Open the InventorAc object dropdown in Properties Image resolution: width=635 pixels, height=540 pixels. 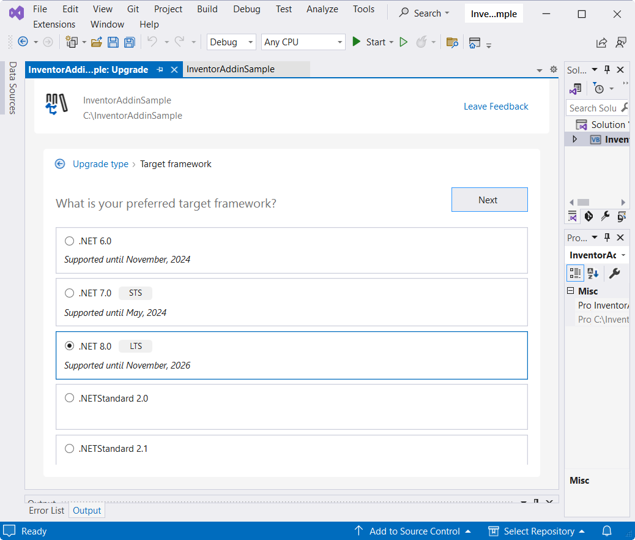[623, 255]
